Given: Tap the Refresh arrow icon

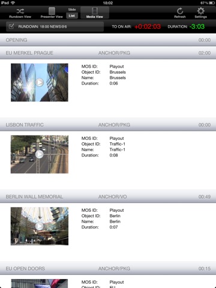Looking at the screenshot, I should 180,11.
